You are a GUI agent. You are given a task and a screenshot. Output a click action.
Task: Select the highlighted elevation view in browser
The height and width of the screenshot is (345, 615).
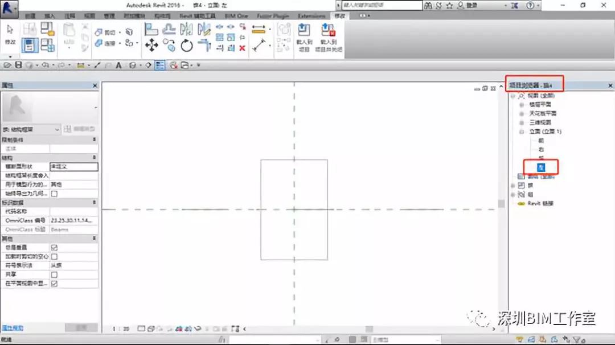(541, 167)
